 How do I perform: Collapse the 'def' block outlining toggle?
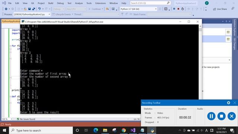pos(10,96)
